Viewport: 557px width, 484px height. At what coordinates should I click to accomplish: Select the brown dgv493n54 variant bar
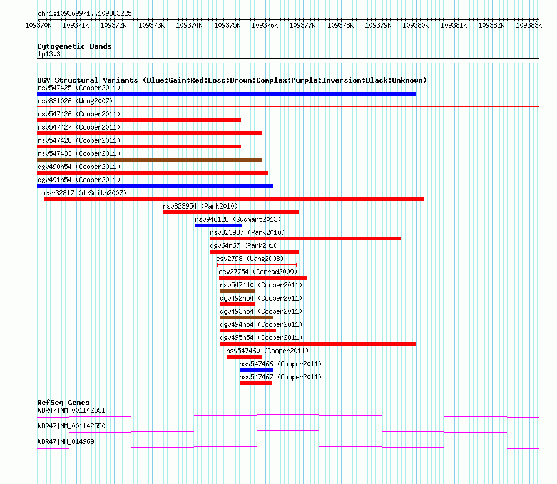pyautogui.click(x=247, y=317)
